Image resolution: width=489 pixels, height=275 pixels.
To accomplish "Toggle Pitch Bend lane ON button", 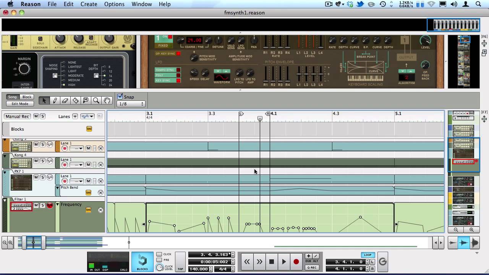I will 88,192.
